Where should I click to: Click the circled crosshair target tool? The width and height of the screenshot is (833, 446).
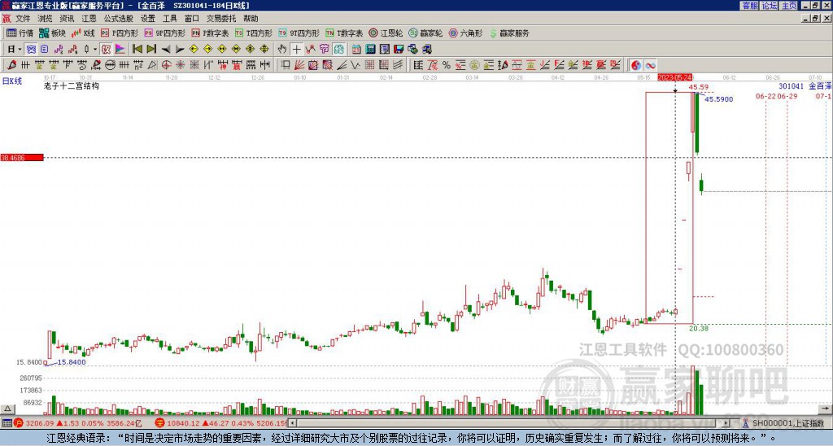[166, 65]
